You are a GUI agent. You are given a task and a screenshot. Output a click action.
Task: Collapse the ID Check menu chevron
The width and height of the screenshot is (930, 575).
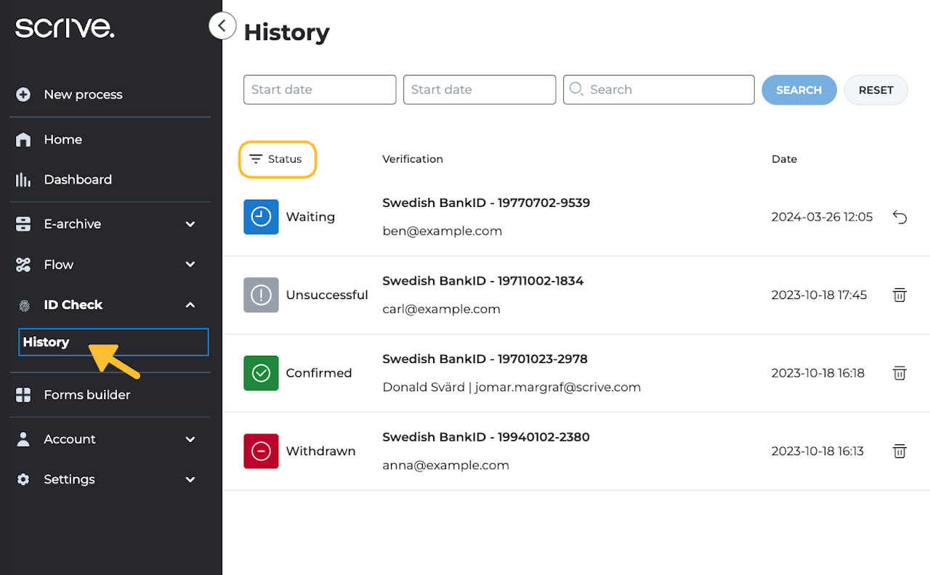190,305
